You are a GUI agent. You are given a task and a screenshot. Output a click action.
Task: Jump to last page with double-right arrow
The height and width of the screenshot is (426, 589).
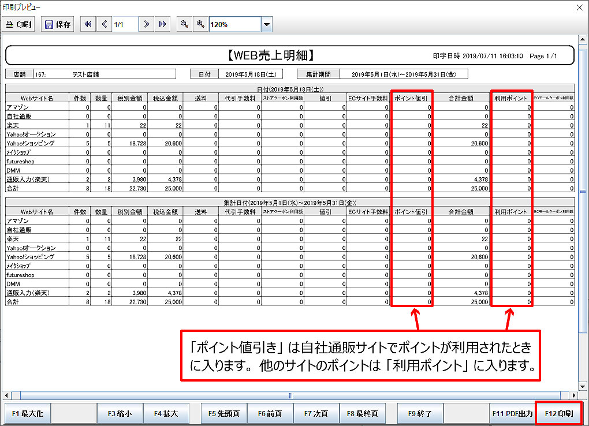(163, 24)
